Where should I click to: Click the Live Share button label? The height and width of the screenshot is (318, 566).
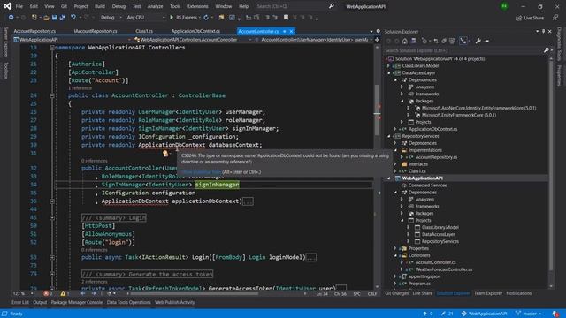[x=533, y=18]
